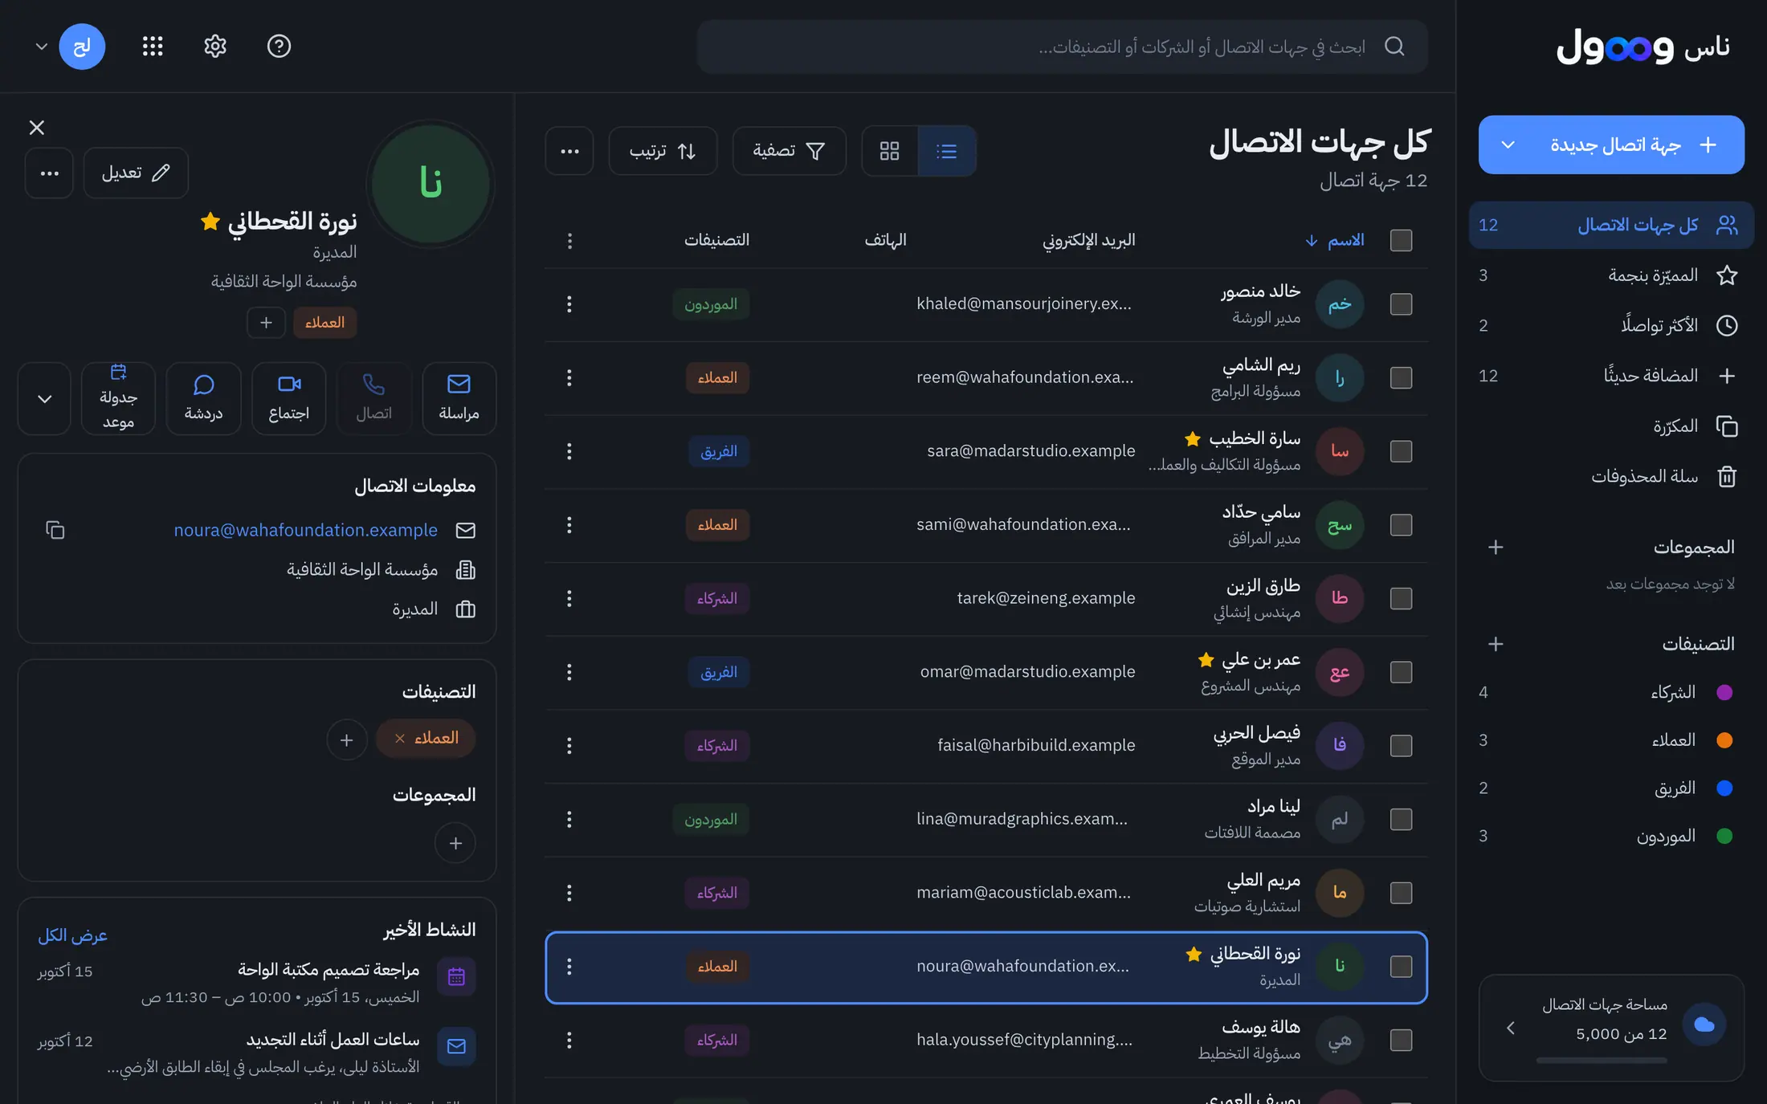The image size is (1767, 1104).
Task: Switch to grid view layout icon
Action: (889, 151)
